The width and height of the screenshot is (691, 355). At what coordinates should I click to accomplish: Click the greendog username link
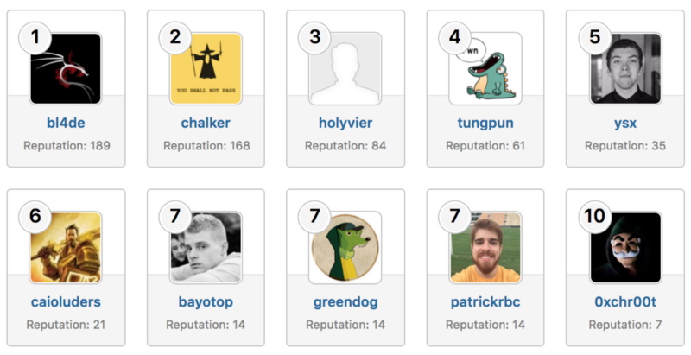click(345, 301)
